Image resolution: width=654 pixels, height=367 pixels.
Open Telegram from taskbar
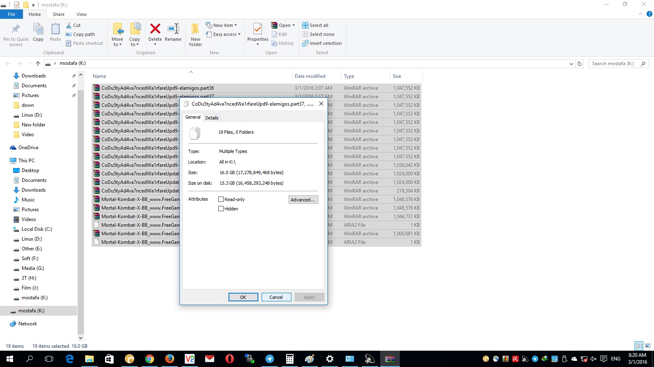pyautogui.click(x=270, y=359)
